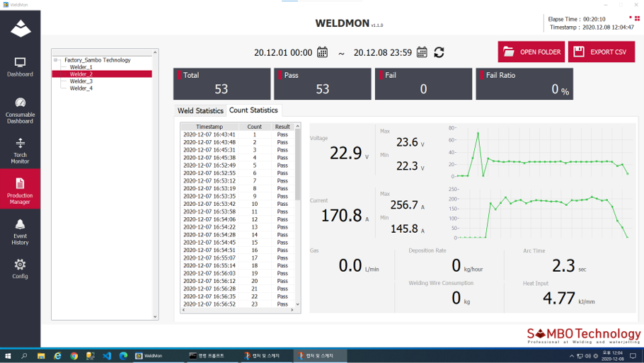Screen dimensions: 644x363
Task: Click the Voltage value 22.9
Action: 346,153
